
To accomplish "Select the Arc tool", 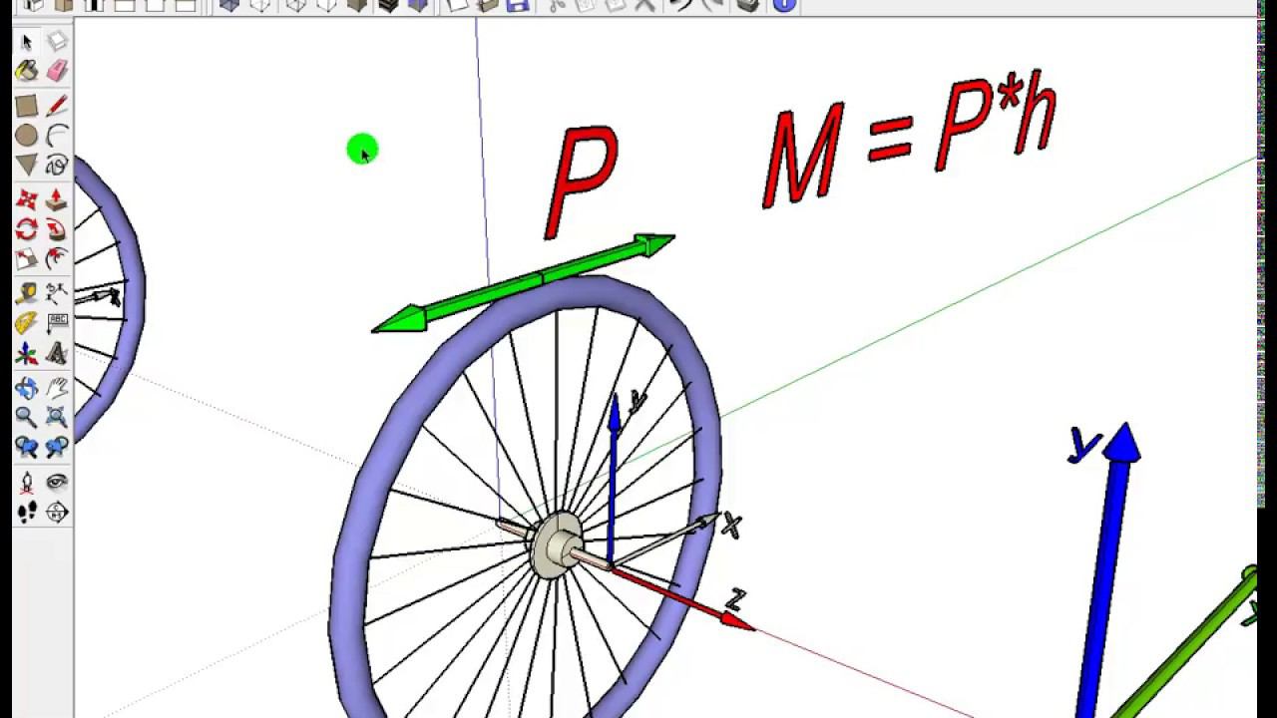I will 57,136.
